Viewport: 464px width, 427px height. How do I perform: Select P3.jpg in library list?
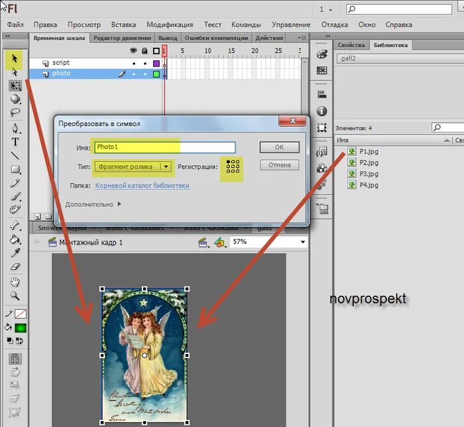[369, 174]
